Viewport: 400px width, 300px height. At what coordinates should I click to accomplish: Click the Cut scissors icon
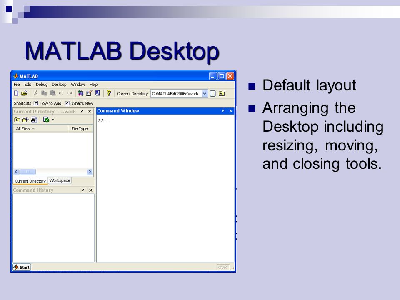pos(36,93)
